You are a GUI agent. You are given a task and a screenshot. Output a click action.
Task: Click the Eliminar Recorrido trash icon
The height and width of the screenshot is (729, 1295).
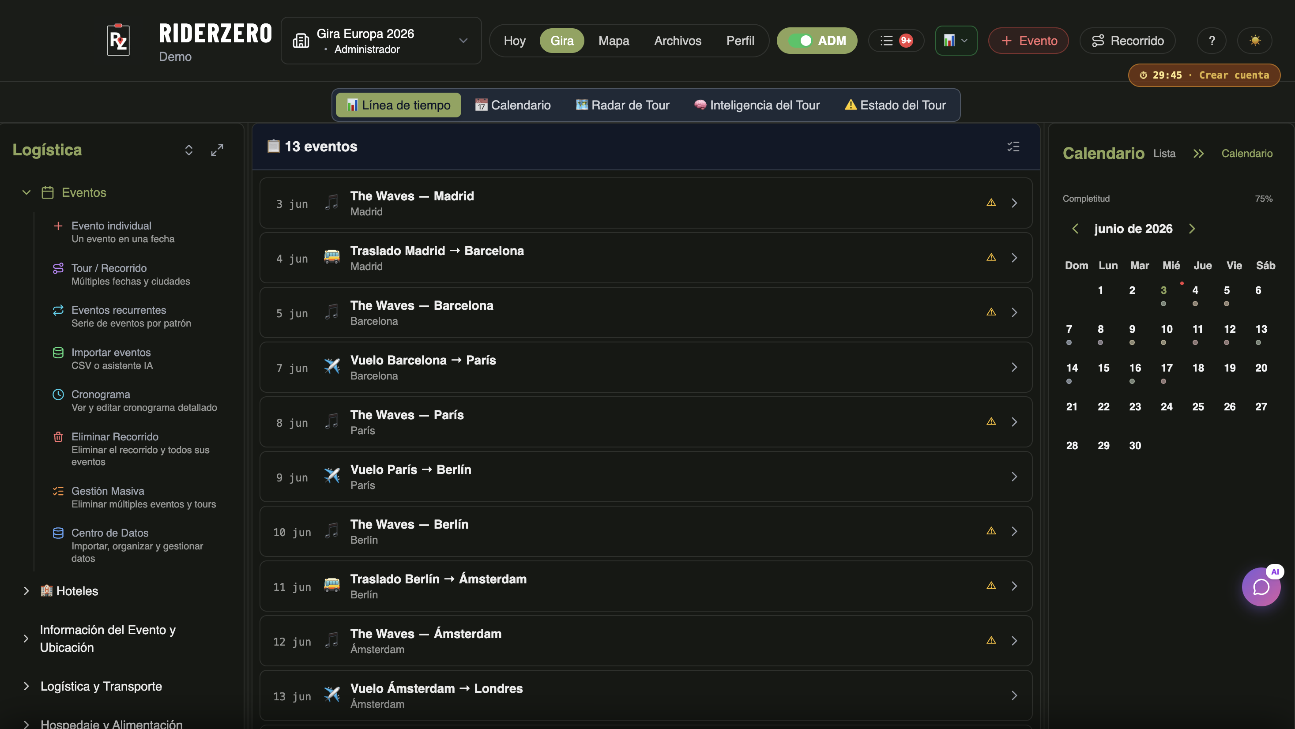pos(58,437)
